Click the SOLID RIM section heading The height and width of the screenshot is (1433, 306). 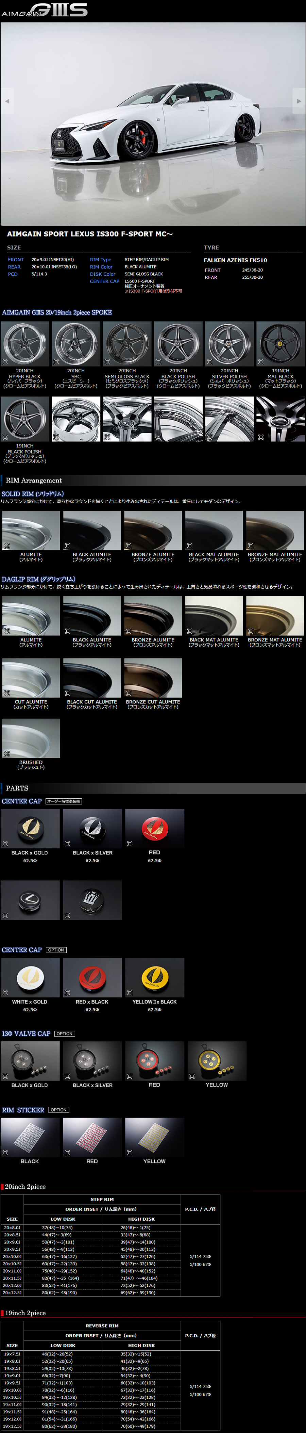(33, 494)
